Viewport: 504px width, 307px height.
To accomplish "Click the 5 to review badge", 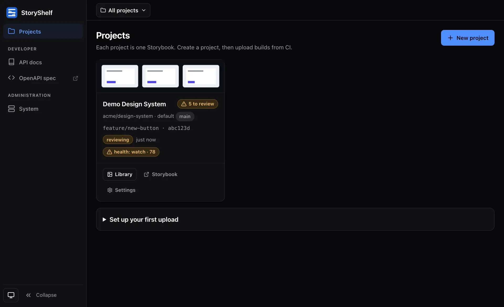I will click(198, 104).
